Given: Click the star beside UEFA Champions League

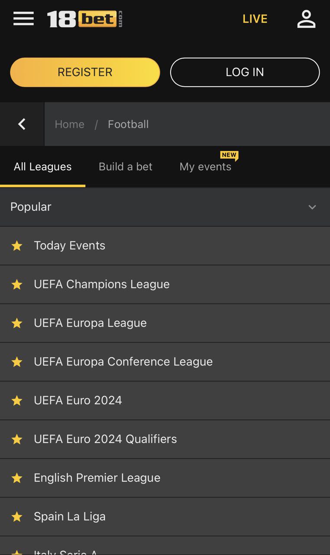Looking at the screenshot, I should 17,284.
